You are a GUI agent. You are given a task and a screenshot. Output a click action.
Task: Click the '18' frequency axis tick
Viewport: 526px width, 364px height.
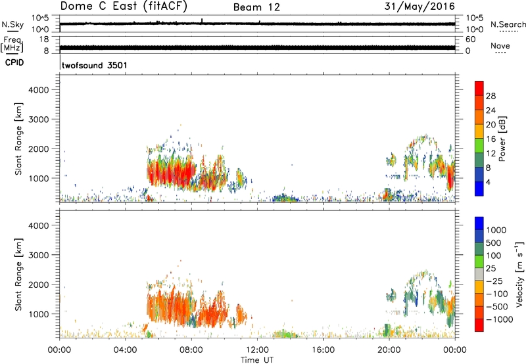tap(44, 39)
